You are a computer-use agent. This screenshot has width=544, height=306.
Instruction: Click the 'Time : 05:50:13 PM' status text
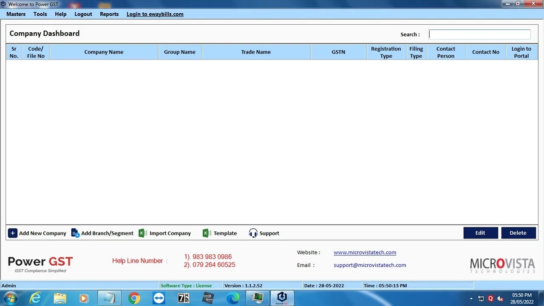pos(385,286)
